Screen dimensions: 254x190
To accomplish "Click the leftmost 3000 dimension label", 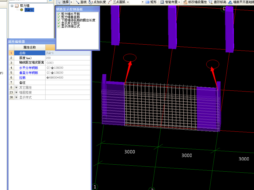I will (x=130, y=152).
